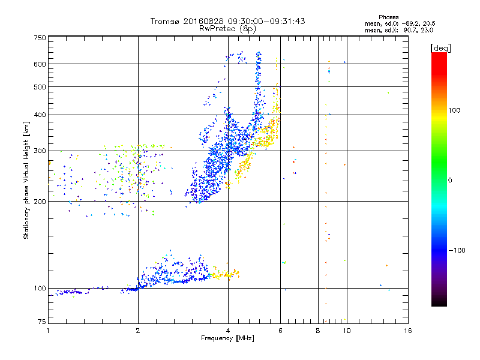Click the x-axis tick label '10'
Image resolution: width=480 pixels, height=360 pixels.
347,331
